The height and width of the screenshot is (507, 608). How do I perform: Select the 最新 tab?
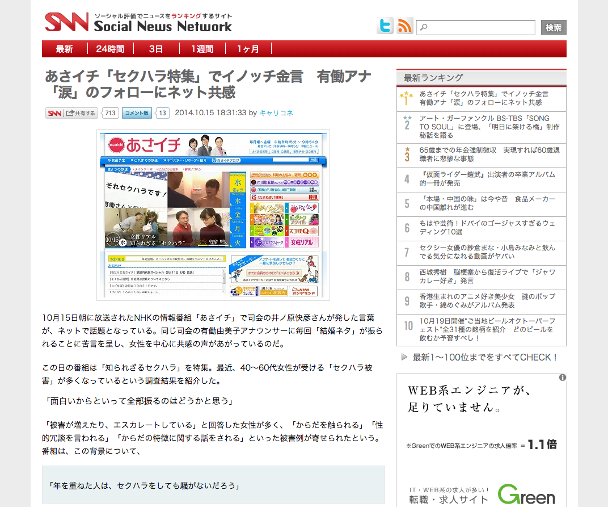pos(64,49)
